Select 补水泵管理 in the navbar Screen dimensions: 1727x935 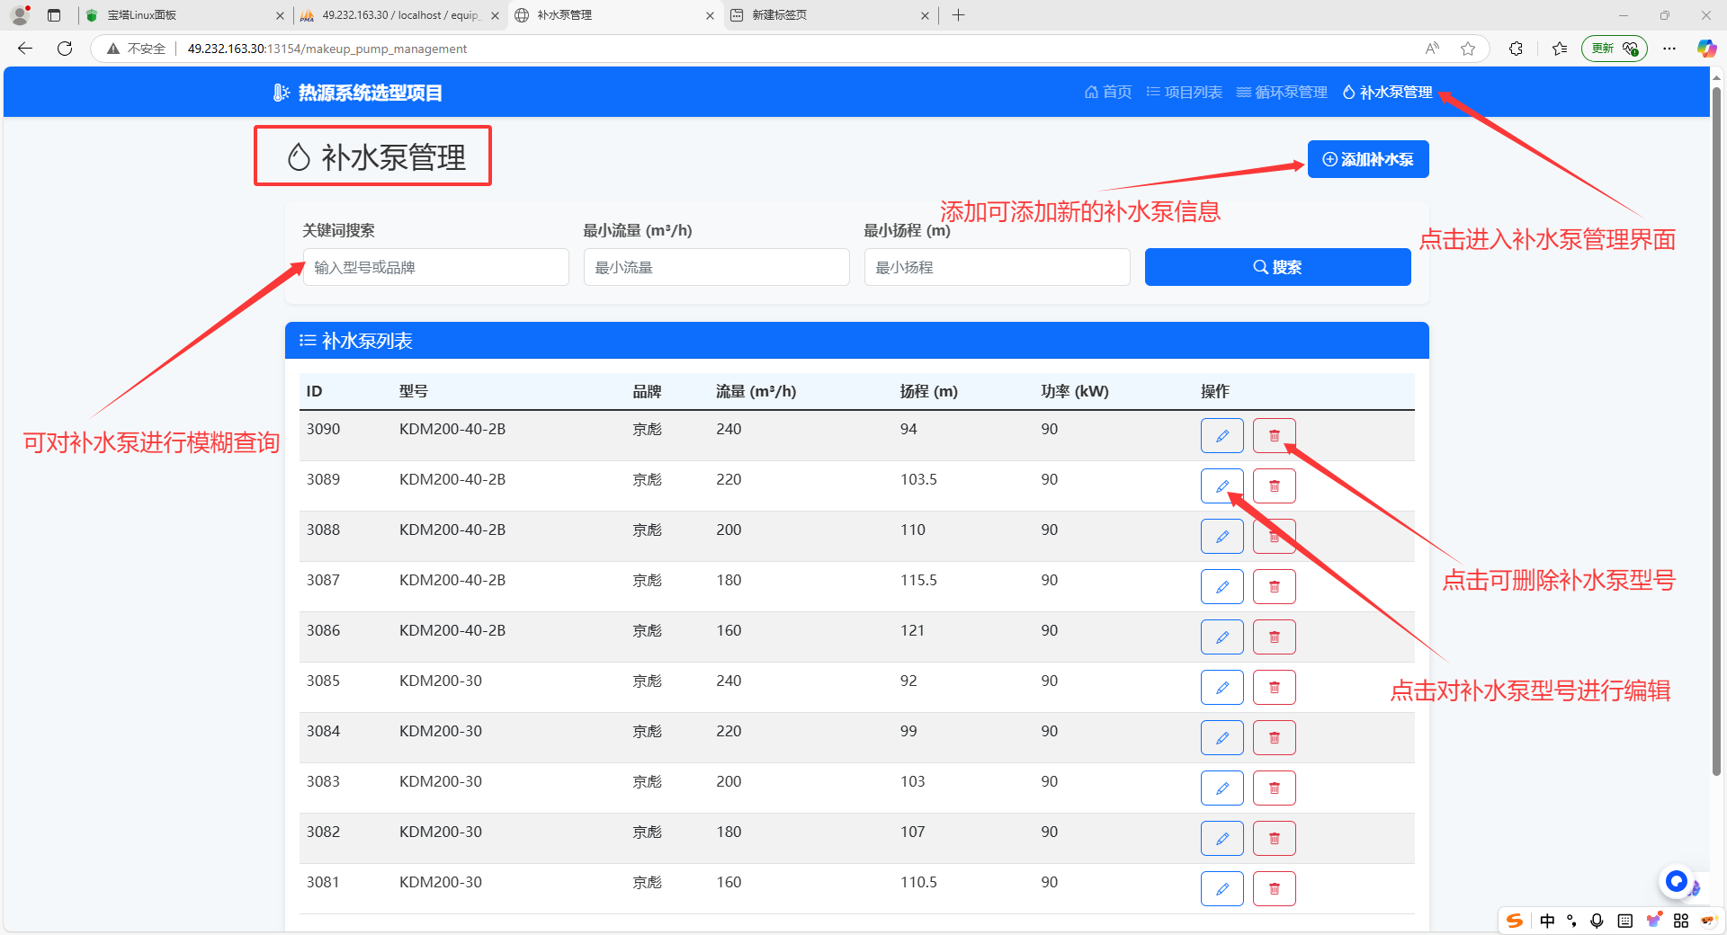pyautogui.click(x=1387, y=92)
